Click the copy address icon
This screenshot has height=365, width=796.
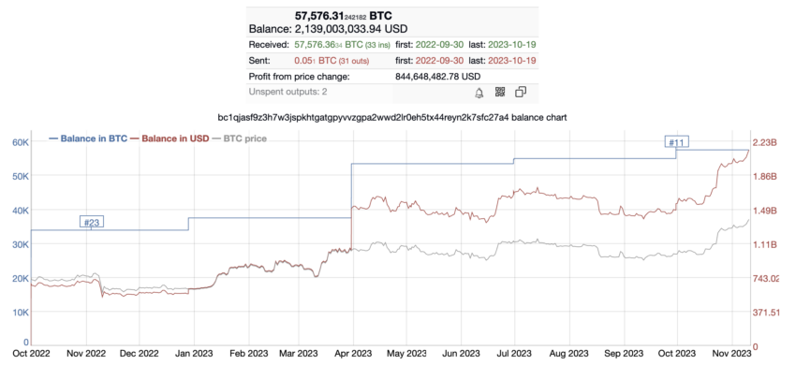[x=521, y=92]
